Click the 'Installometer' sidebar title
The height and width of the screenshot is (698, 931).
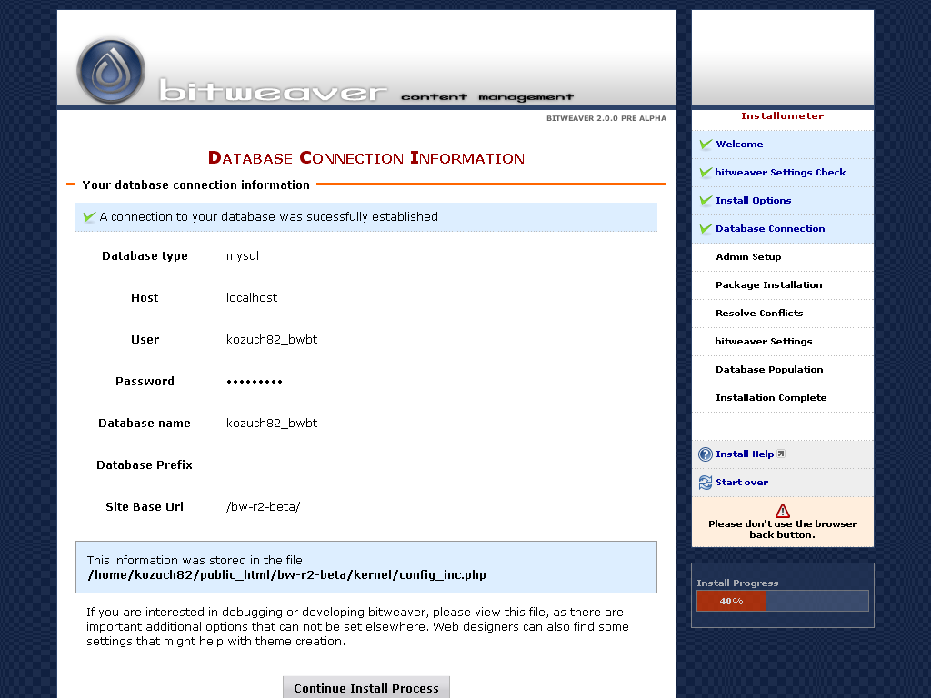tap(782, 115)
